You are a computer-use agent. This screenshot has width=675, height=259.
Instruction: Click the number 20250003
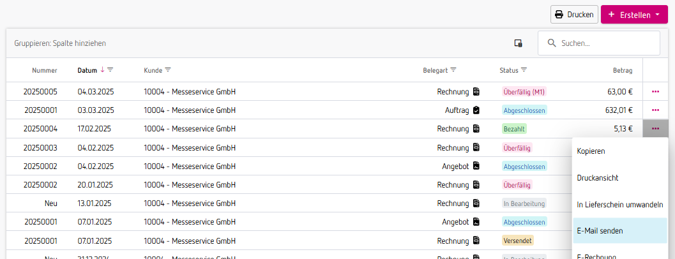41,147
